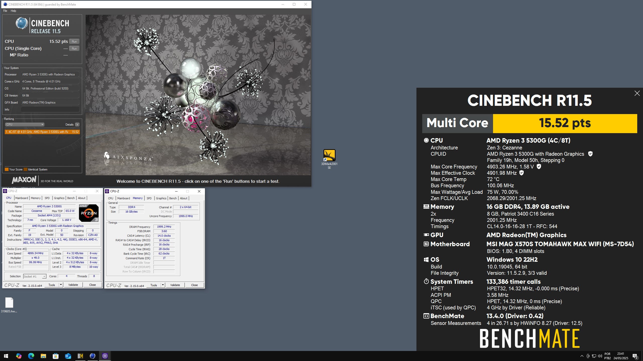Switch to Mainboard tab in left CPU-Z
Viewport: 643px width, 361px height.
tap(22, 198)
